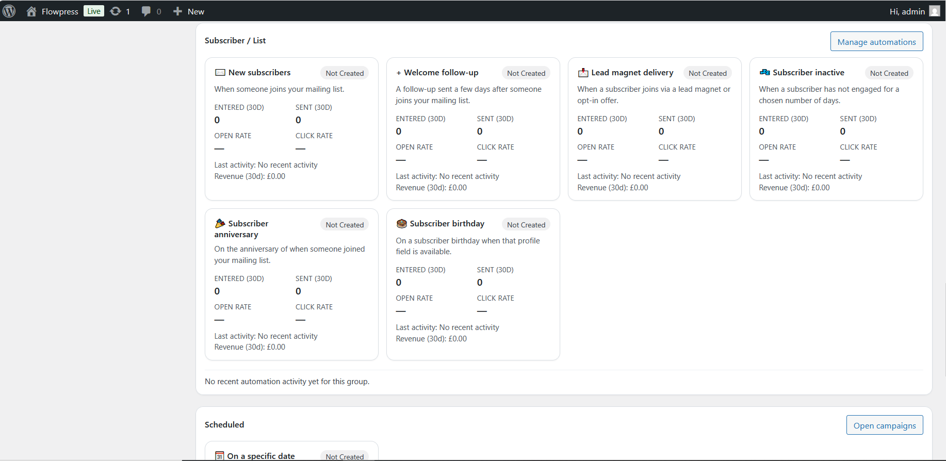Click the no recent automation activity message
Image resolution: width=946 pixels, height=461 pixels.
tap(287, 382)
